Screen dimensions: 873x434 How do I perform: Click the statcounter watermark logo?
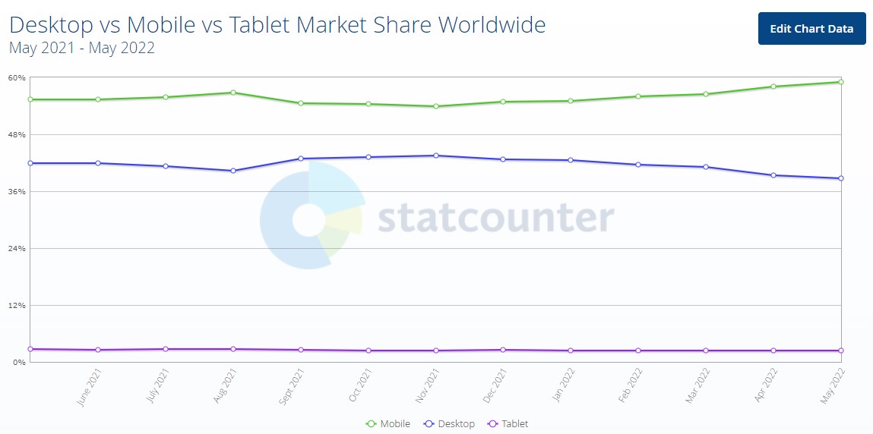pyautogui.click(x=436, y=215)
